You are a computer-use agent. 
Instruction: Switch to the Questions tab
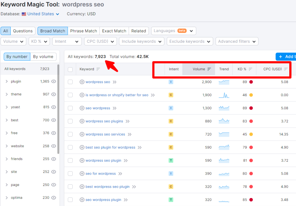point(22,30)
